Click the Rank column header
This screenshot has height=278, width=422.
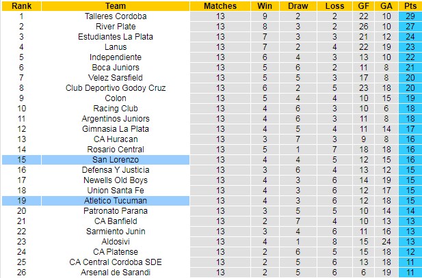pyautogui.click(x=21, y=5)
